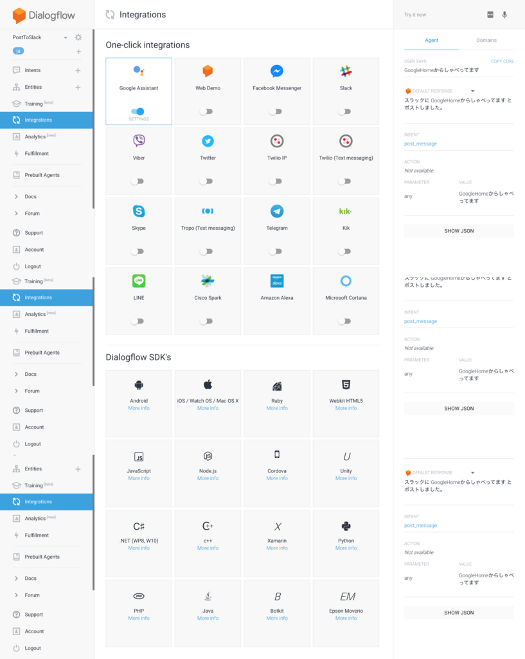Image resolution: width=525 pixels, height=659 pixels.
Task: Click the microphone icon in Try it now
Action: [504, 15]
